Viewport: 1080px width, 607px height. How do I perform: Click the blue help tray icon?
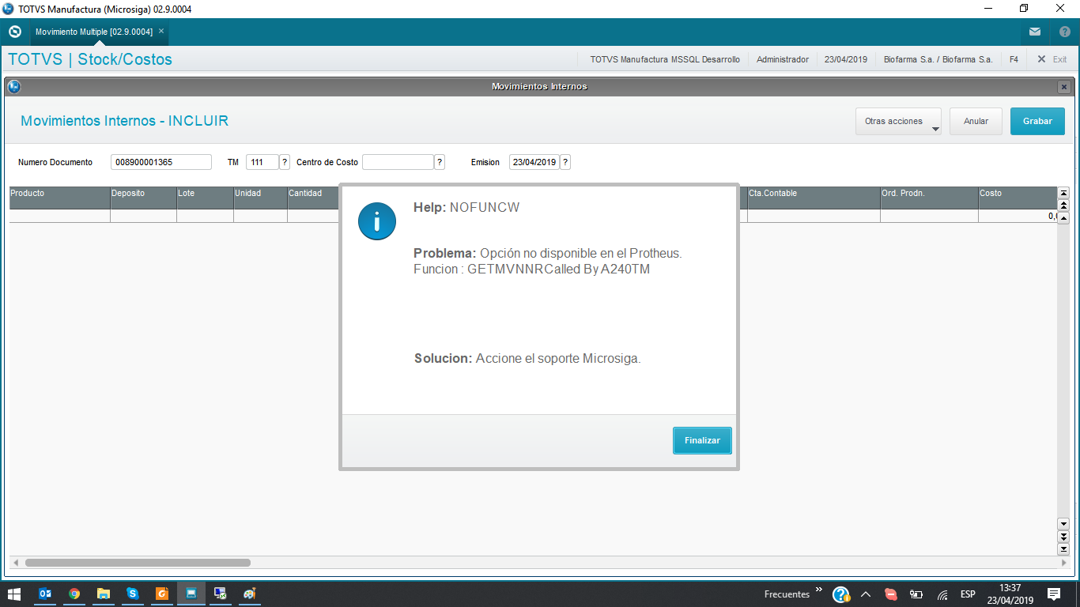pos(841,594)
